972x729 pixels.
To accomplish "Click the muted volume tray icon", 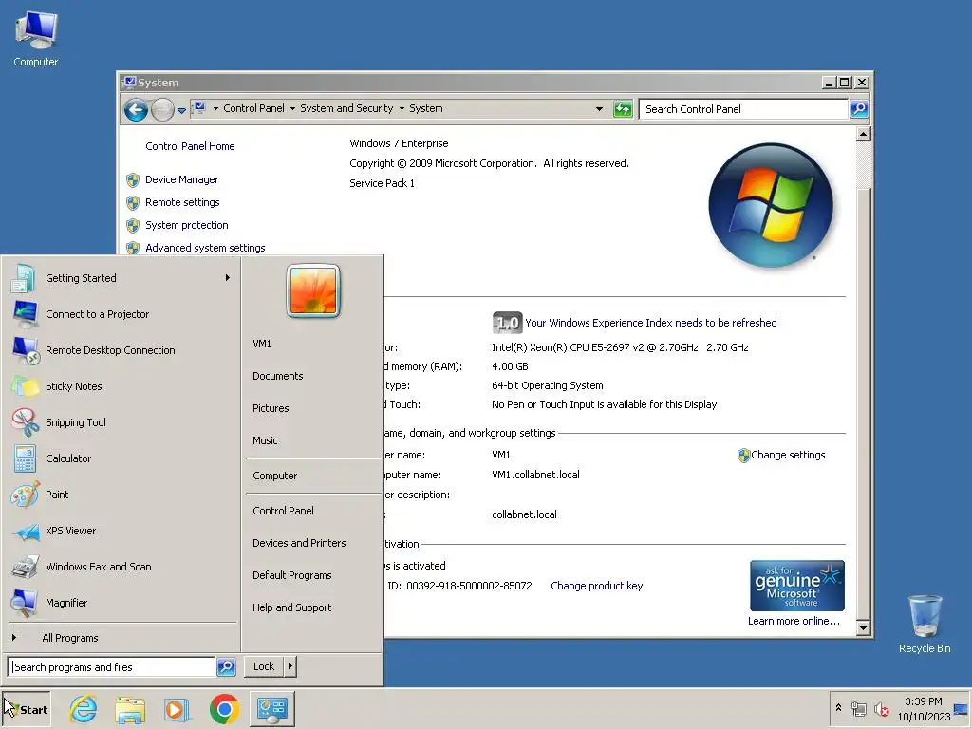I will click(881, 709).
